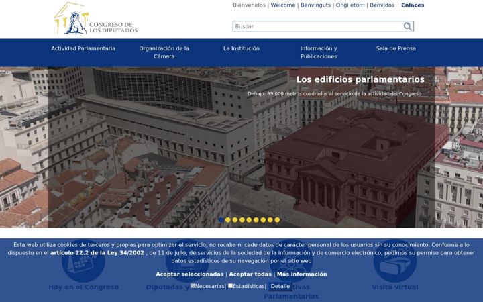Enable the Estadísticas cookies checkbox
Image resolution: width=483 pixels, height=302 pixels.
click(230, 286)
